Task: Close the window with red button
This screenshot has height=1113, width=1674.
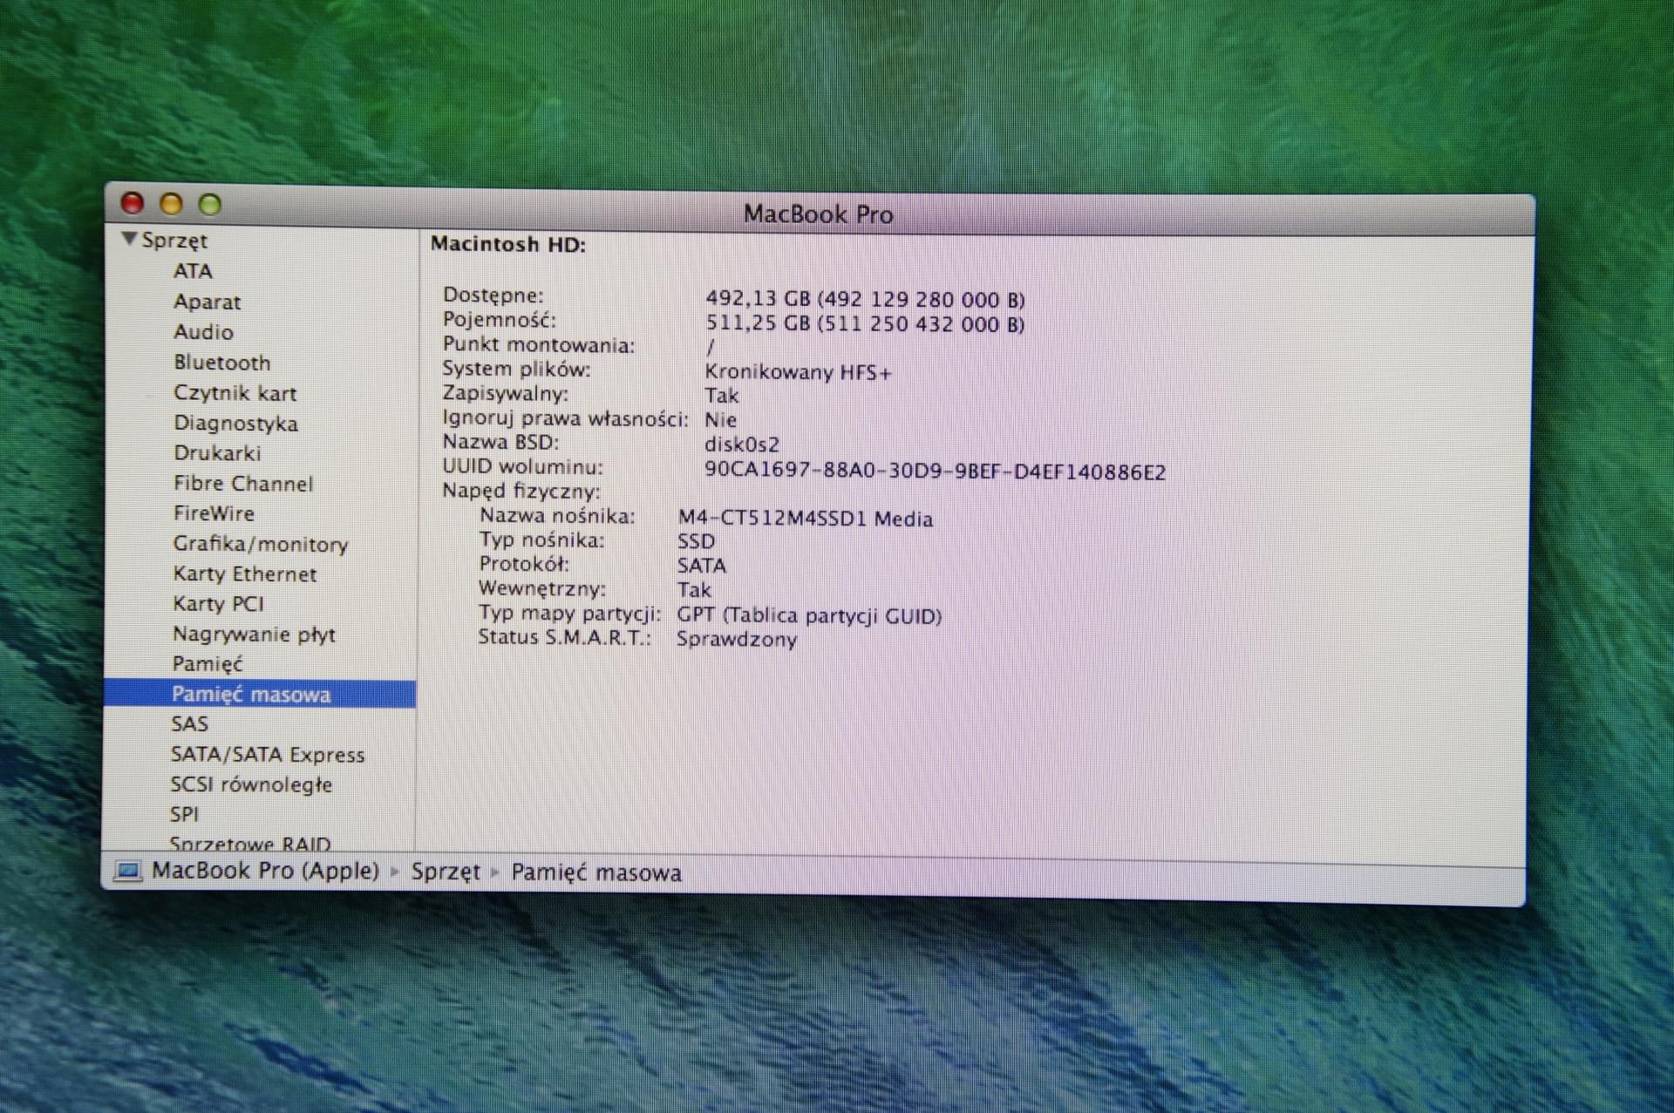Action: pyautogui.click(x=133, y=203)
